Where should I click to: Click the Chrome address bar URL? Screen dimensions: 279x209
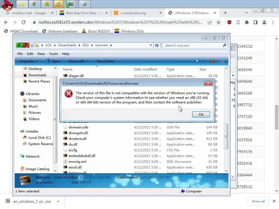pos(120,22)
